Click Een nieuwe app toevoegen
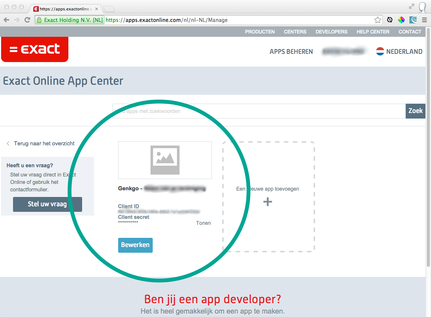This screenshot has height=317, width=431. 268,189
